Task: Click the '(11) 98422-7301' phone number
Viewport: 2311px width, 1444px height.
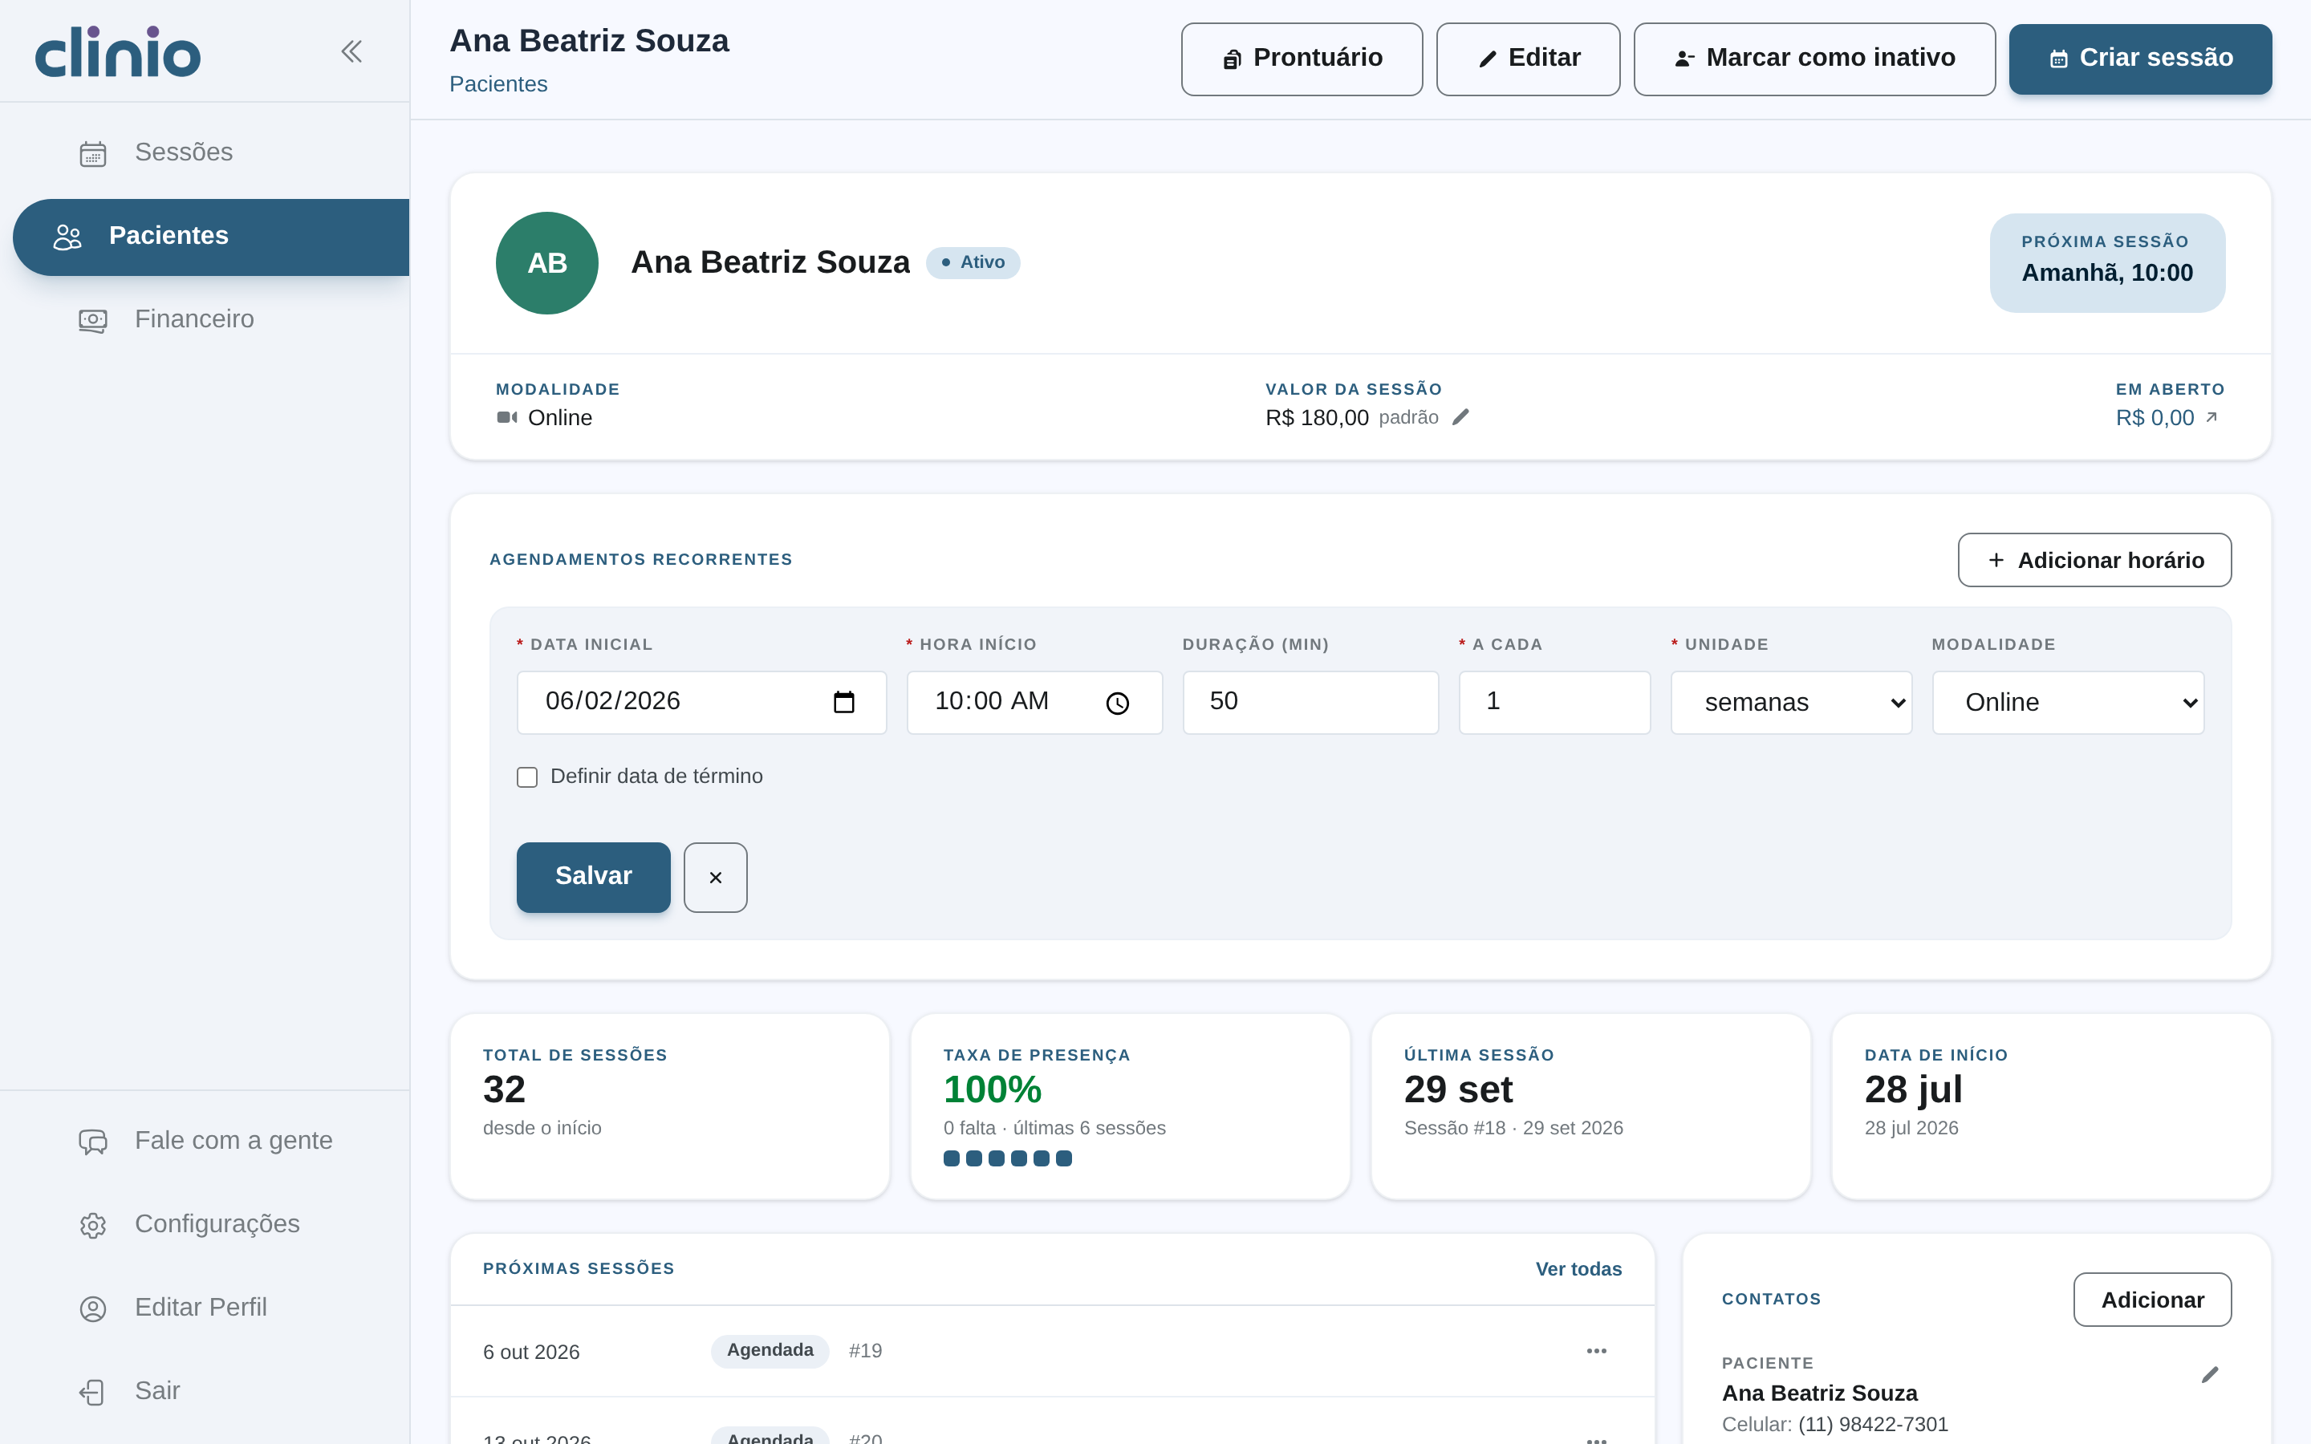Action: click(1872, 1424)
